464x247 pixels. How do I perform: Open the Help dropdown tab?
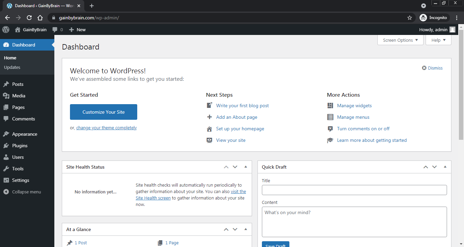(x=439, y=40)
